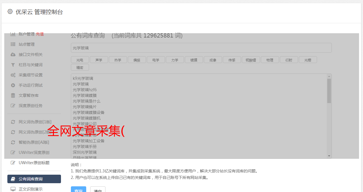Click the edit icon for 深度原创任务

pos(13,106)
